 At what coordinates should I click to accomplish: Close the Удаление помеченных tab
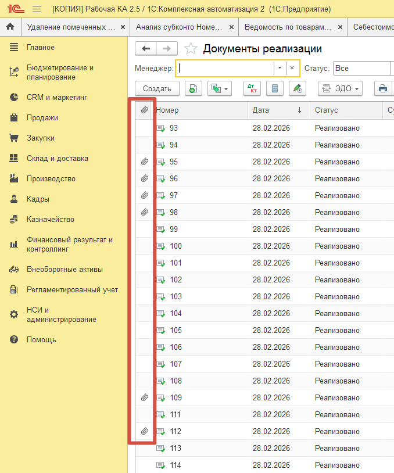123,27
